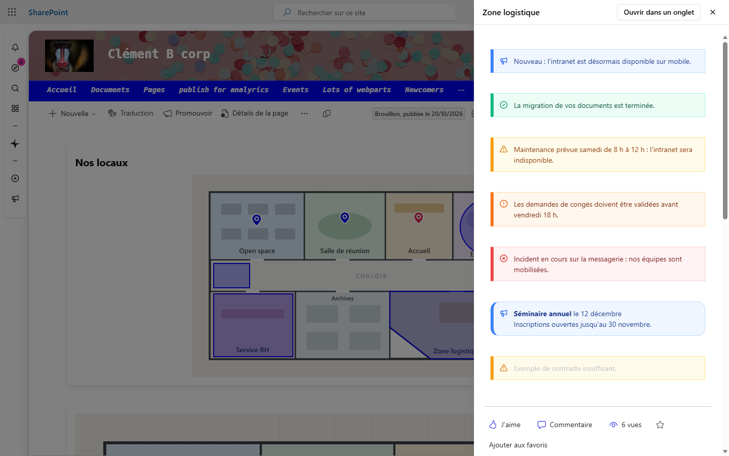Select the Service RH room on map
Screen dimensions: 729x456
pos(253,325)
